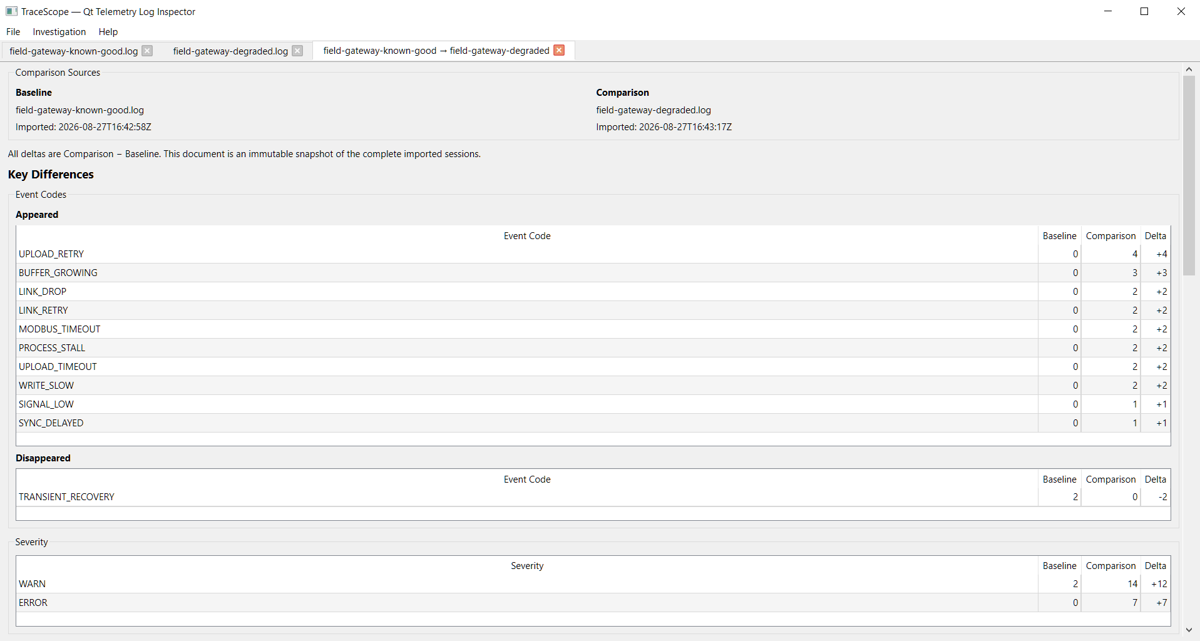Select the UPLOAD_TIMEOUT event code
The width and height of the screenshot is (1200, 641).
(x=58, y=367)
